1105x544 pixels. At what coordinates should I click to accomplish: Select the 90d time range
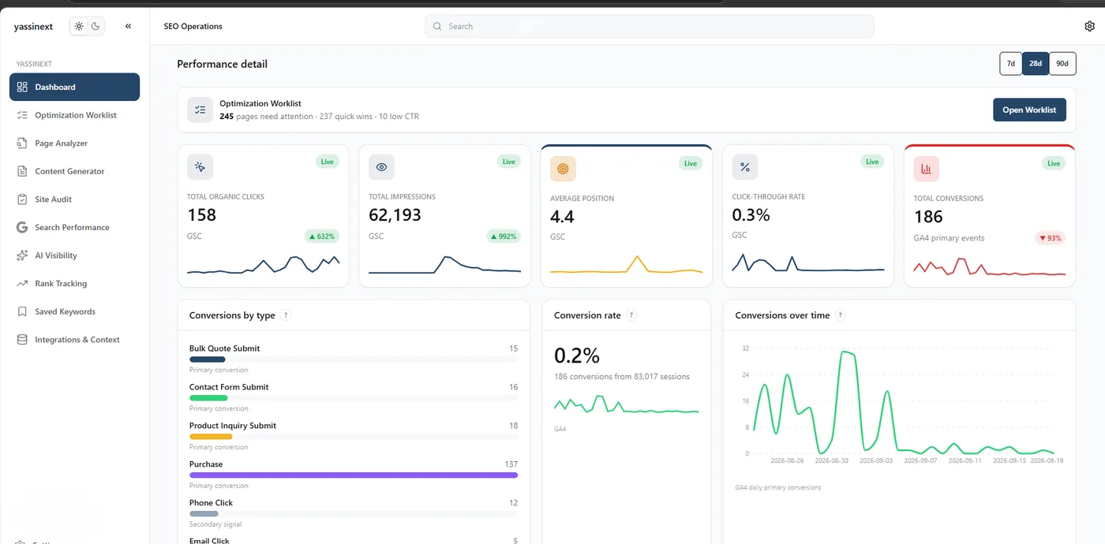tap(1062, 64)
